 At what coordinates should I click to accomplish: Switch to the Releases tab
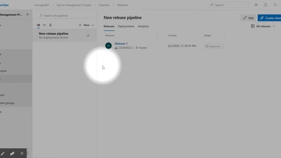pyautogui.click(x=109, y=26)
